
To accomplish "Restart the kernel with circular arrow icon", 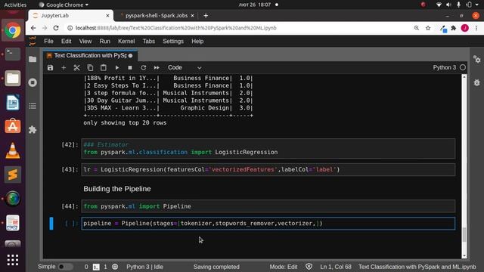I will point(143,67).
